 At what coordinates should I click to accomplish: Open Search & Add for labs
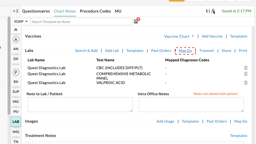[x=86, y=50]
